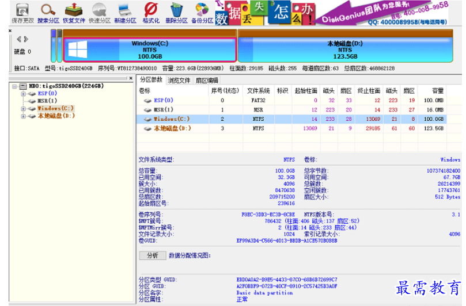Select ESP(0) in the left tree

(47, 94)
